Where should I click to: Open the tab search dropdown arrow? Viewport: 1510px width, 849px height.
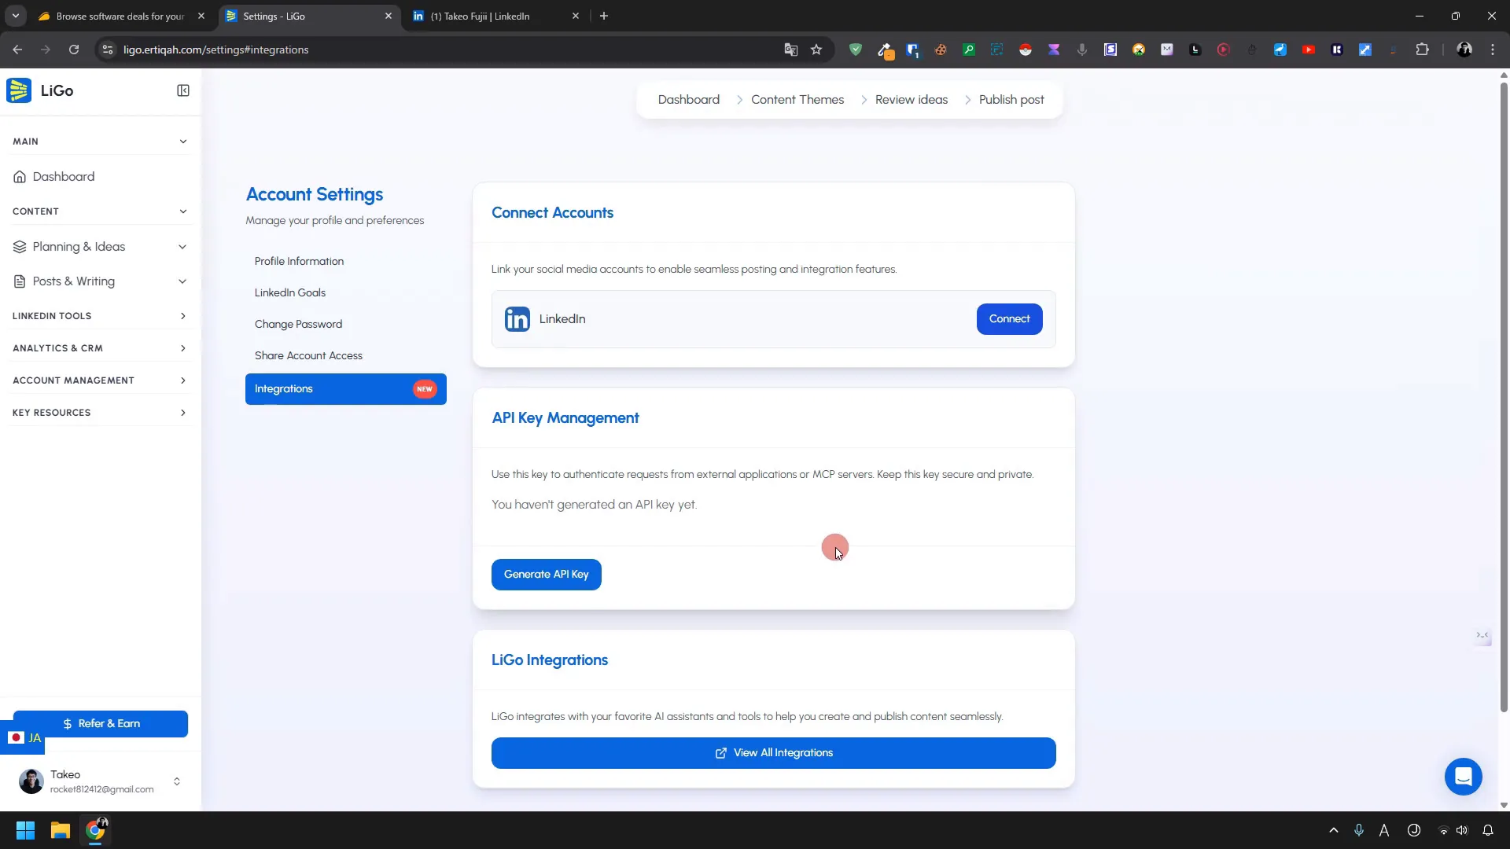15,16
